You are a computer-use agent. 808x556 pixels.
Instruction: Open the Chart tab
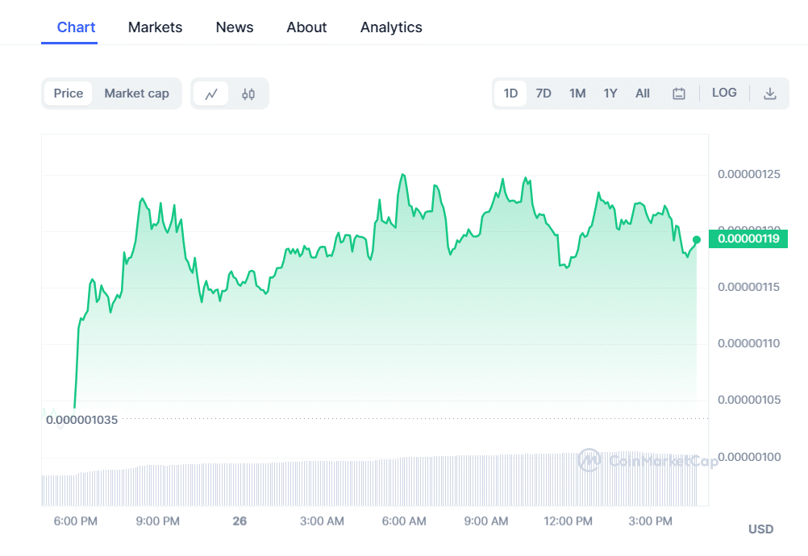77,27
